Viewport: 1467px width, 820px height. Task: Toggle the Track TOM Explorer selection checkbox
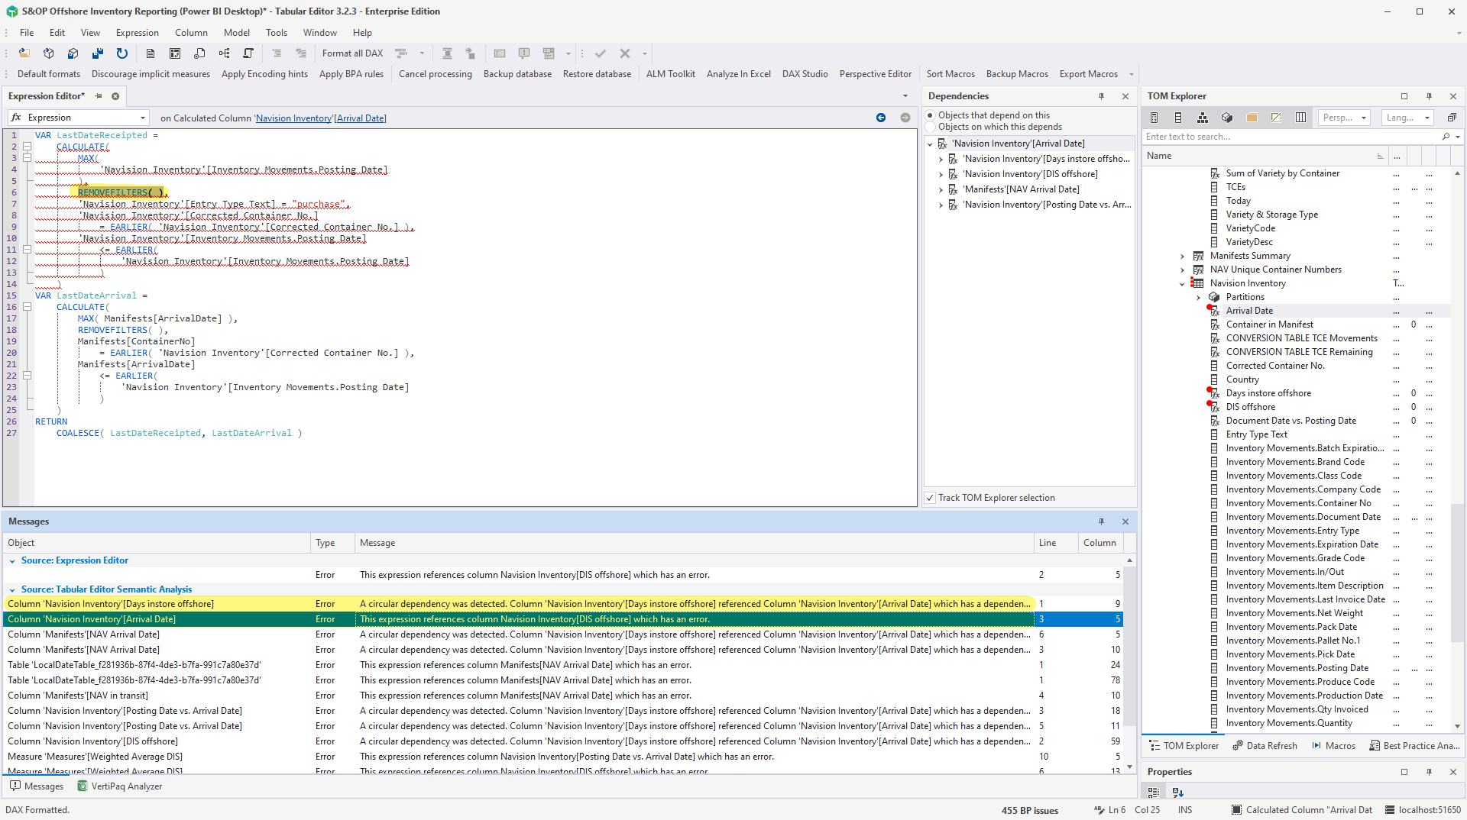coord(930,497)
